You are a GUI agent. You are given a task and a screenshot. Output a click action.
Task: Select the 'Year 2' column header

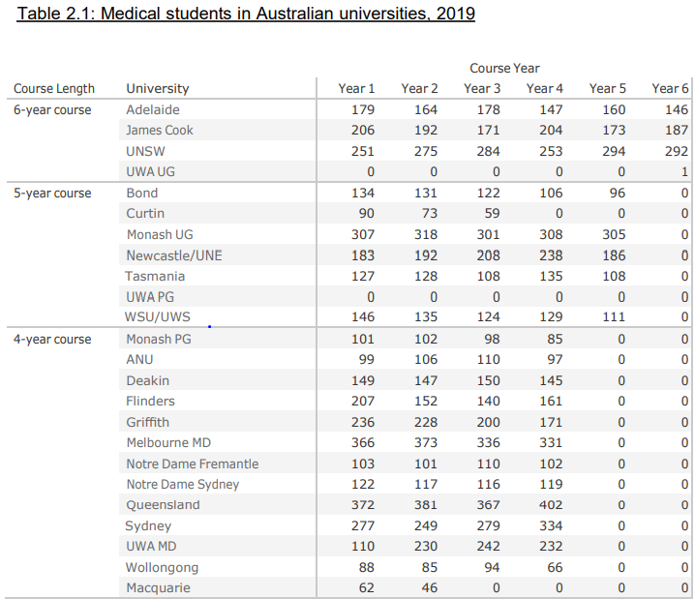pos(419,89)
